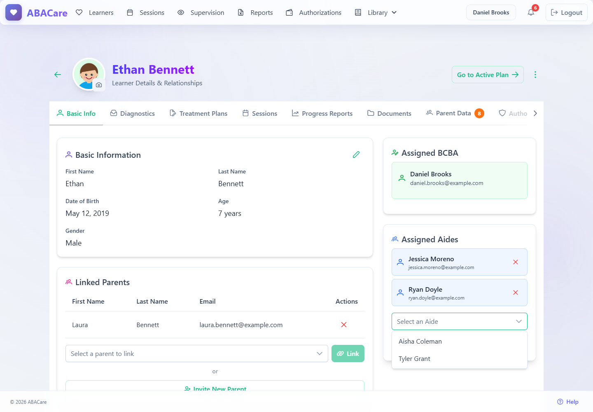The height and width of the screenshot is (412, 593).
Task: Open Authorizations from the top navigation
Action: (x=314, y=12)
